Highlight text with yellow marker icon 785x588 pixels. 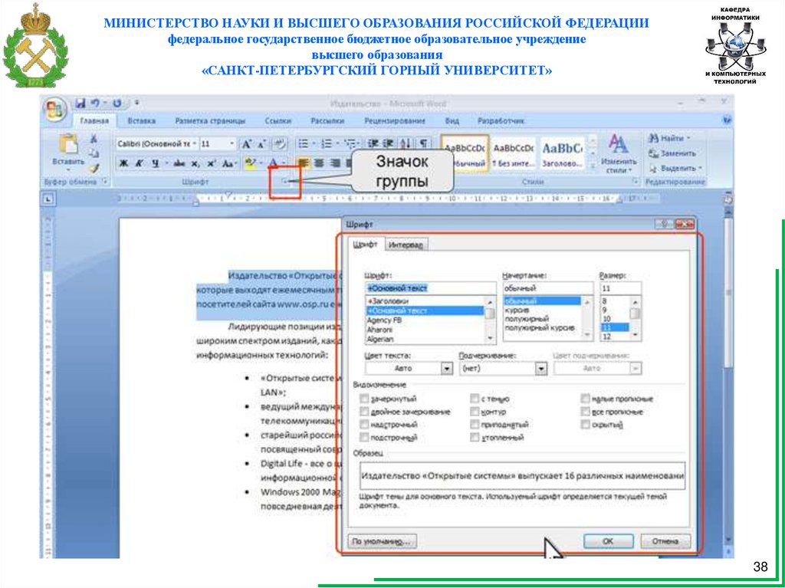tap(249, 163)
